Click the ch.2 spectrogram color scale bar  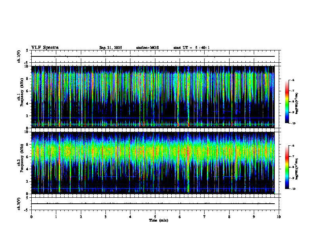287,167
